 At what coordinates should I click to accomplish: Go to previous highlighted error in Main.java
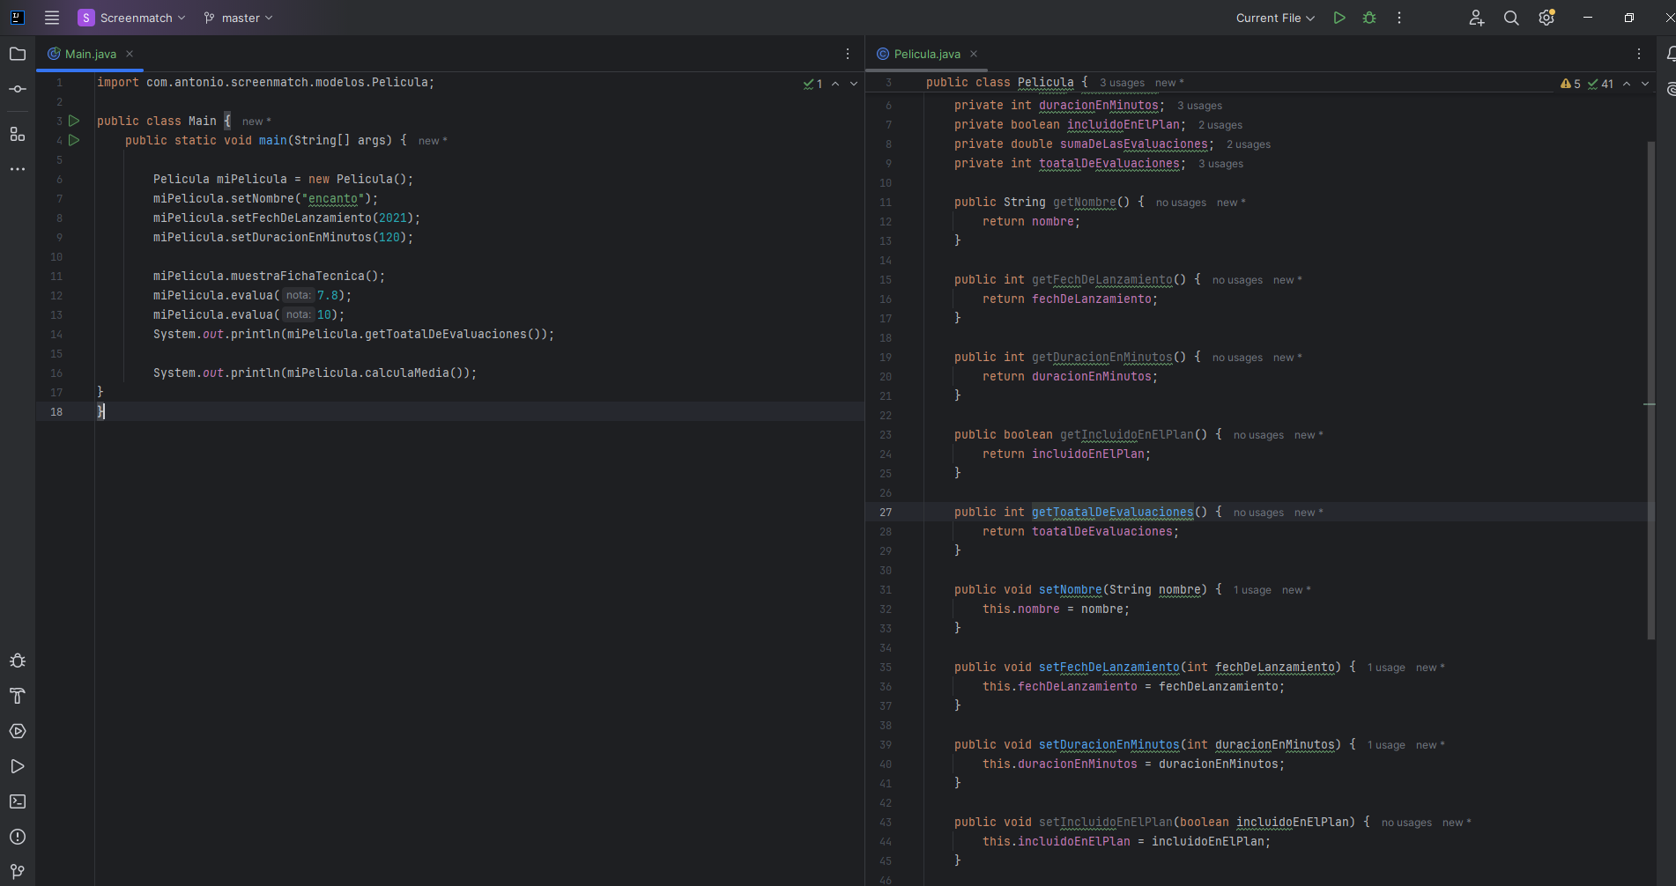pyautogui.click(x=835, y=84)
